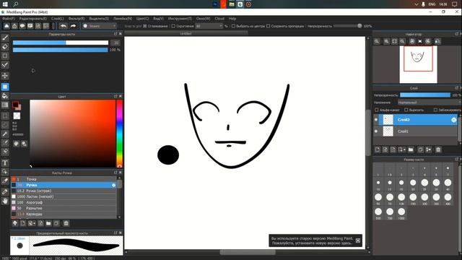Open the rounding value dropdown
Viewport: 462px width, 260px height.
point(209,26)
